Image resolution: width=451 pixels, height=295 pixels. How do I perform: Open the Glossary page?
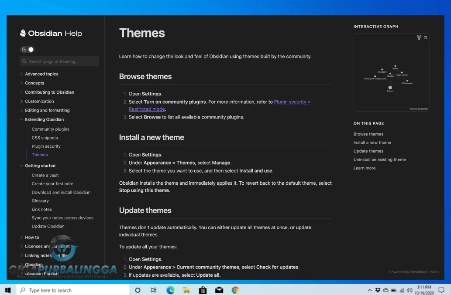pos(40,201)
